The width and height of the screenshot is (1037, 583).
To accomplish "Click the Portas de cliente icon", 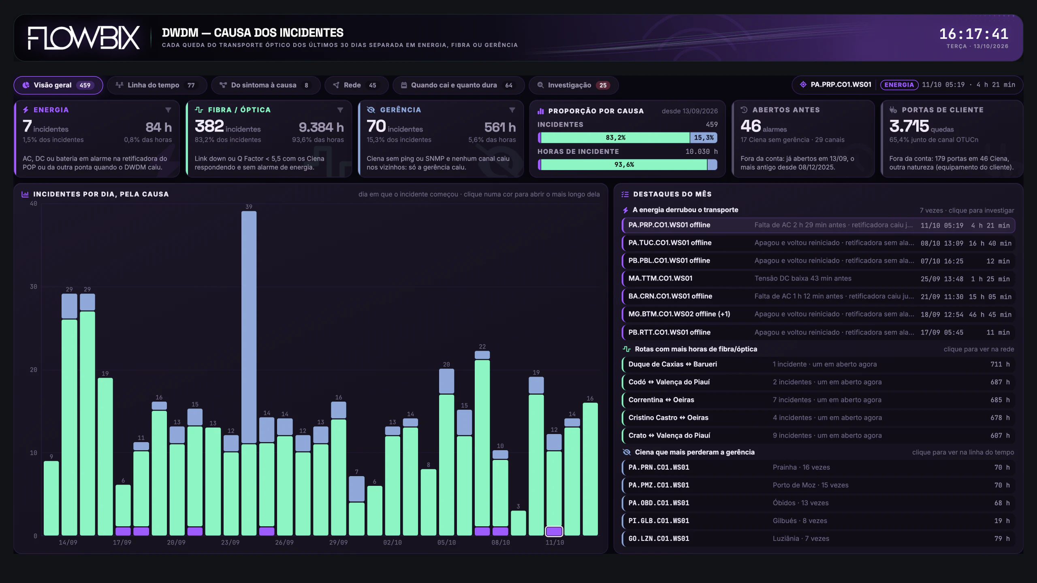I will [x=893, y=110].
